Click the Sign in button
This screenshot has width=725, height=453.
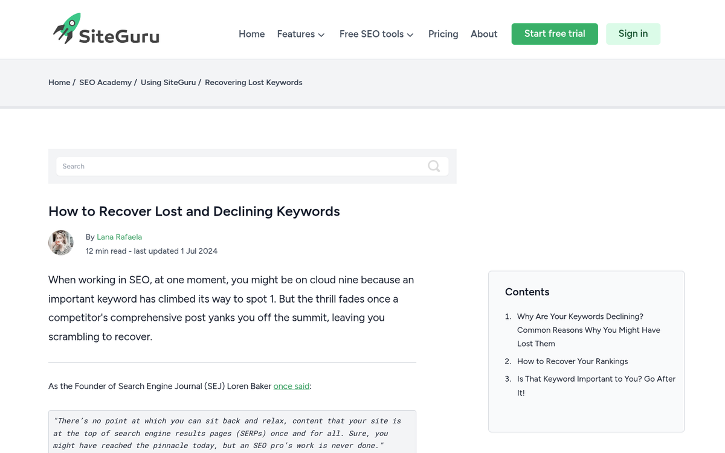[x=633, y=34]
